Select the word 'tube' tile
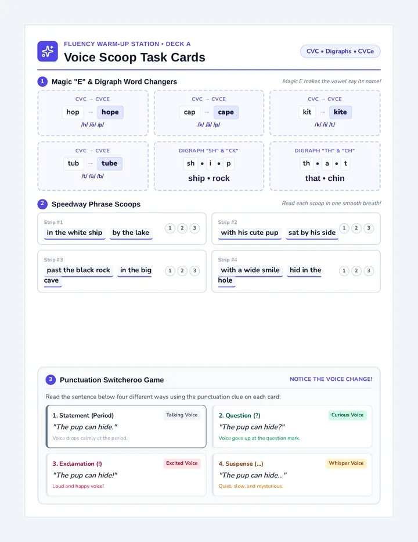This screenshot has height=542, width=418. [109, 163]
